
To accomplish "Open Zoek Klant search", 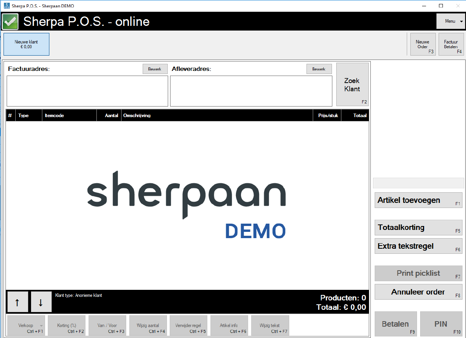I will coord(352,84).
